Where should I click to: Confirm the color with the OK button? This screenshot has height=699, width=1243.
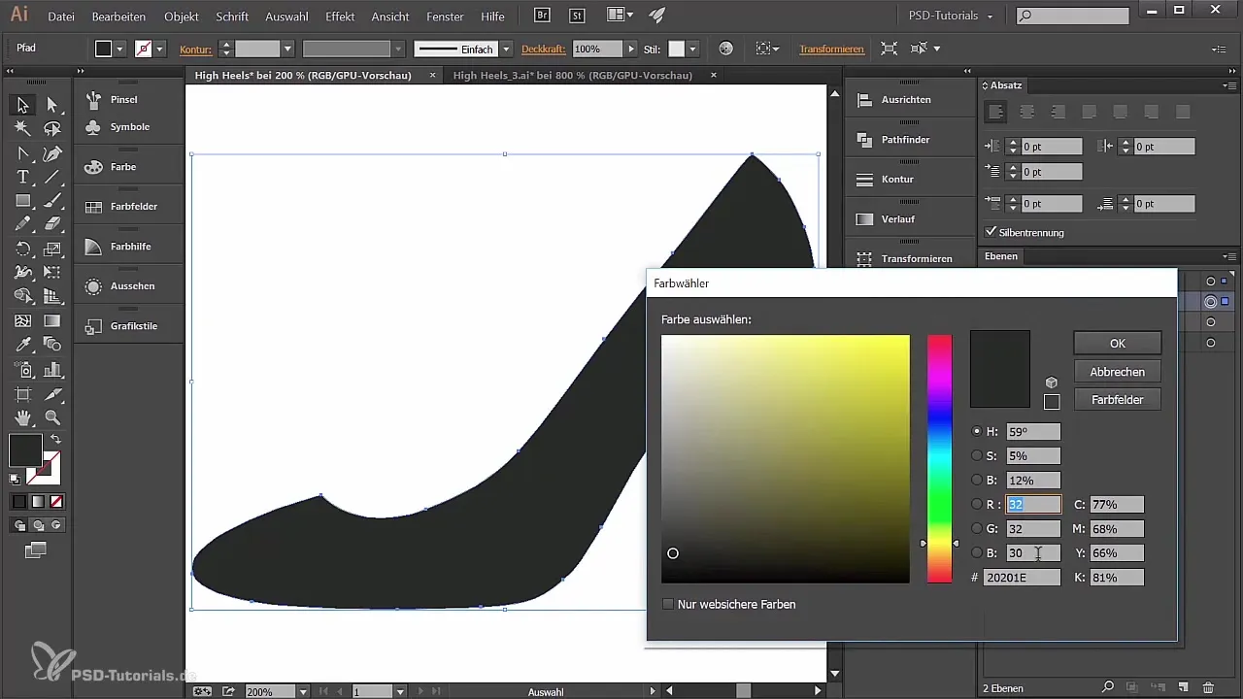coord(1117,343)
